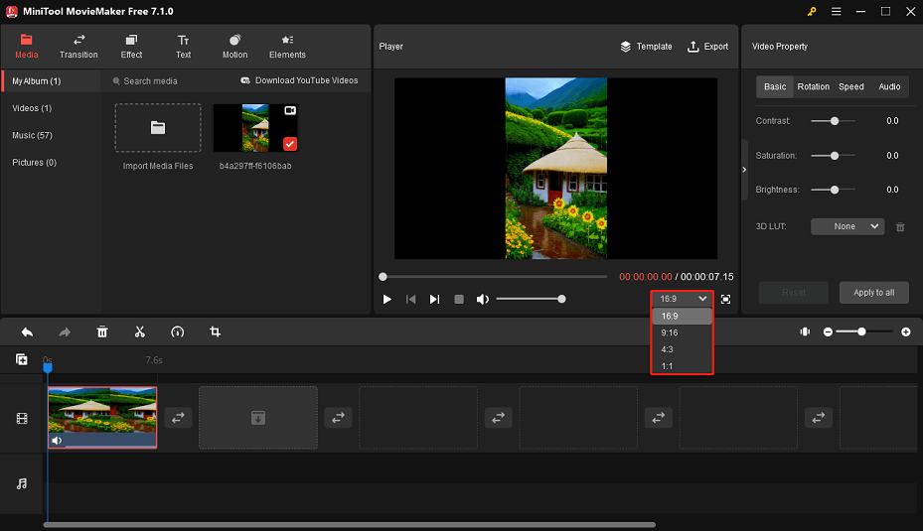This screenshot has height=531, width=923.
Task: Adjust the timeline zoom slider
Action: (864, 332)
